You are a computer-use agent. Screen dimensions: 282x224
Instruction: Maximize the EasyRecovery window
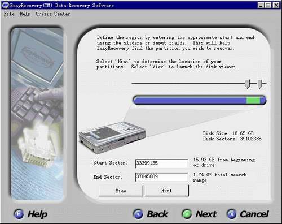268,5
